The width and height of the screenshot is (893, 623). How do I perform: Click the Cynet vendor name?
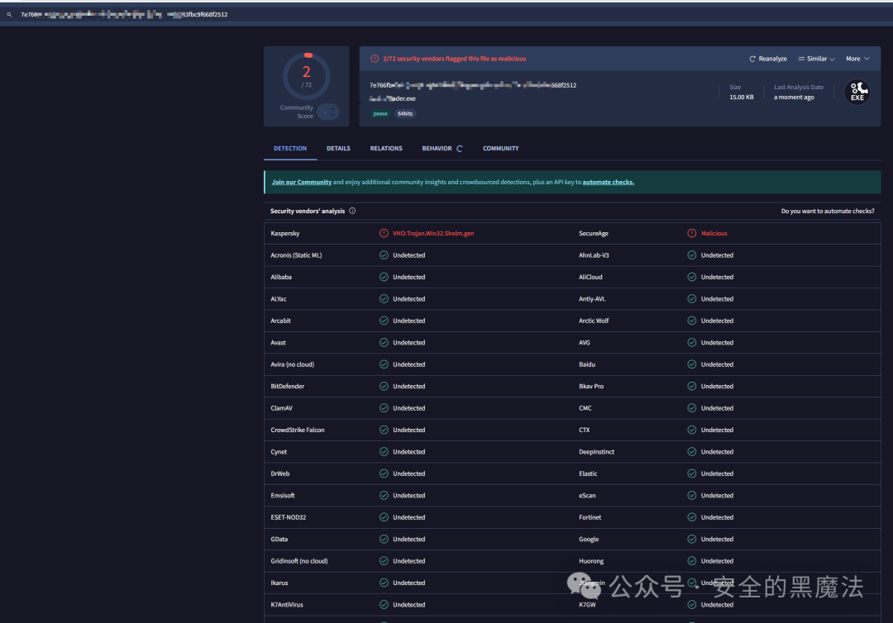(279, 452)
